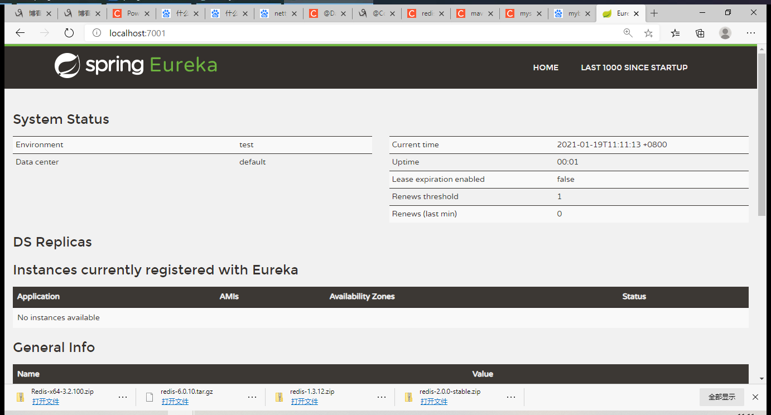Open options for redis-6.0.10.tar.gz download
Viewport: 771px width, 415px height.
(252, 397)
